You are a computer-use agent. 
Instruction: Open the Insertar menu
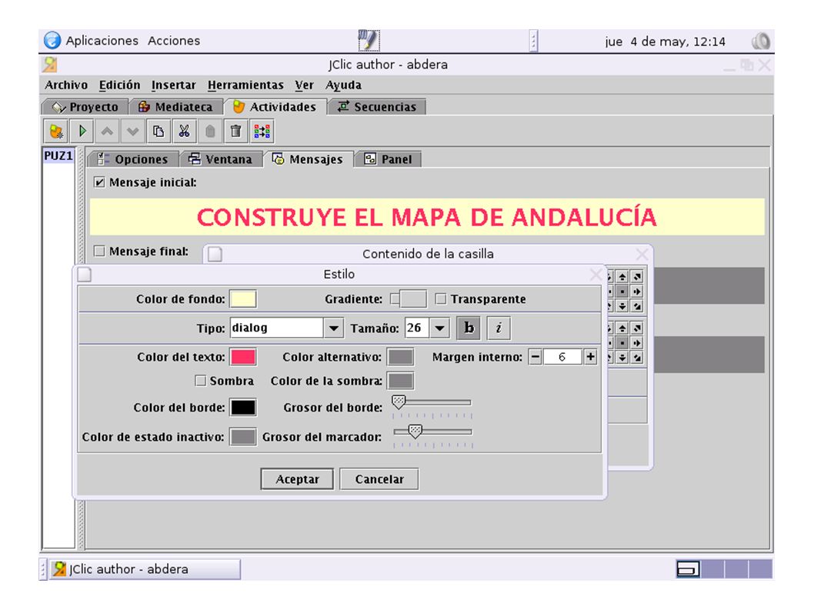click(173, 85)
